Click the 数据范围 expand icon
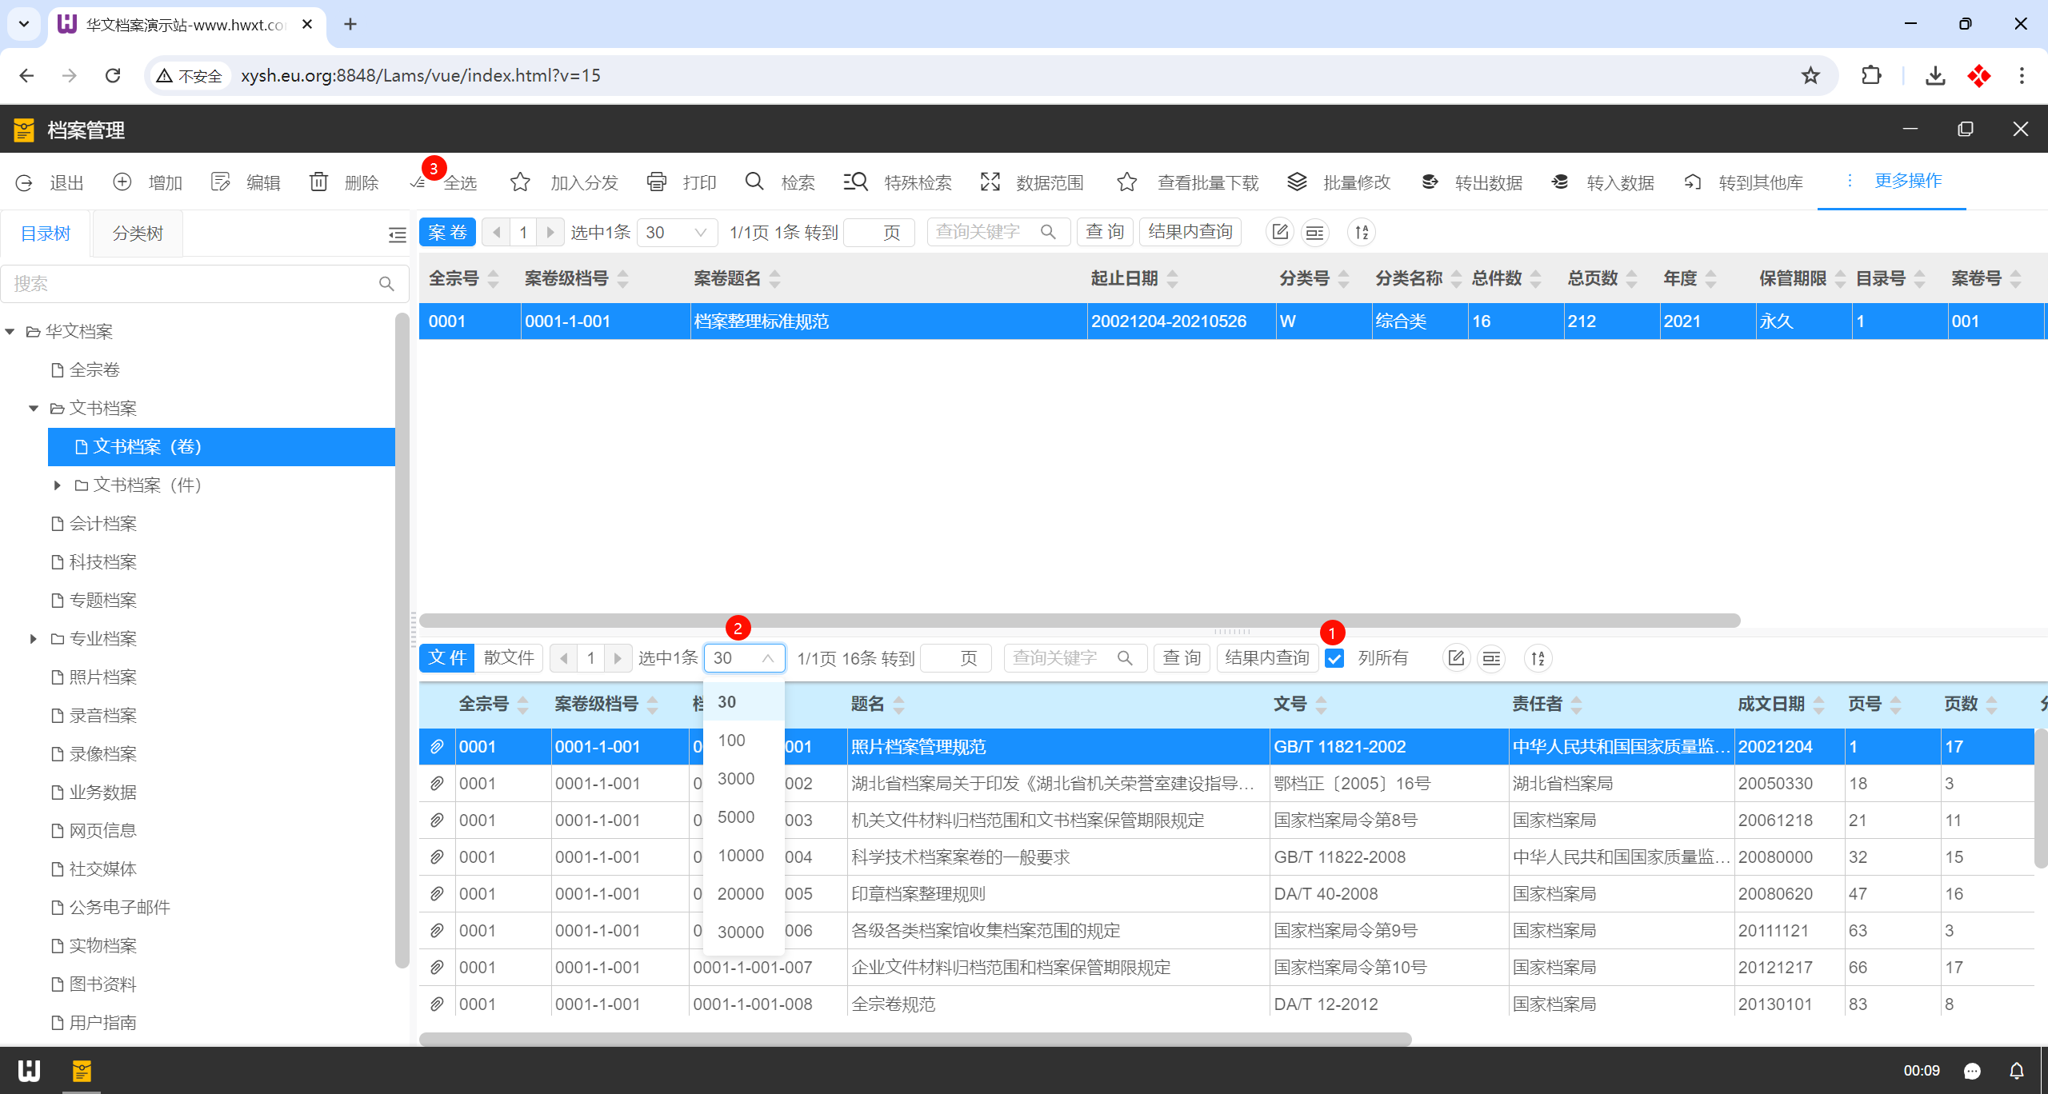Screen dimensions: 2048x1094 (990, 182)
